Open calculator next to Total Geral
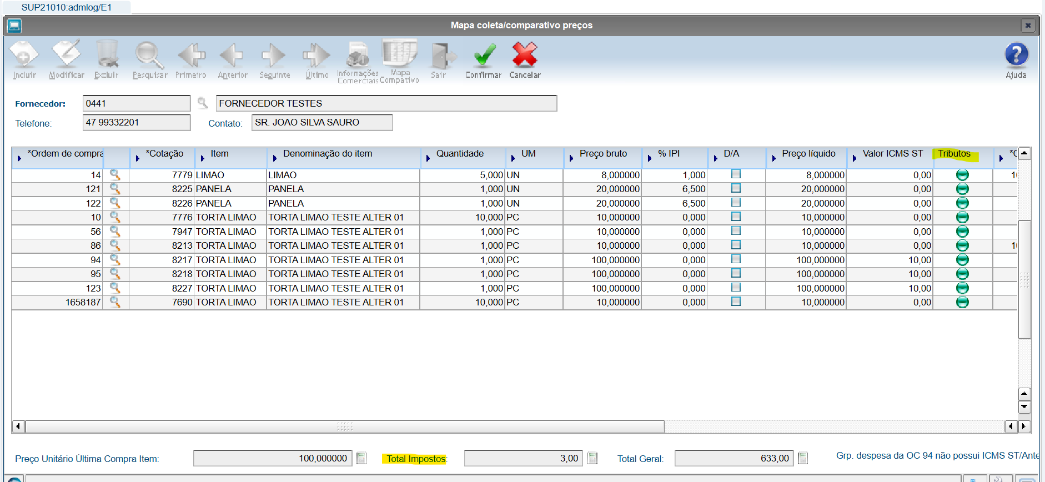This screenshot has height=482, width=1045. click(x=802, y=458)
